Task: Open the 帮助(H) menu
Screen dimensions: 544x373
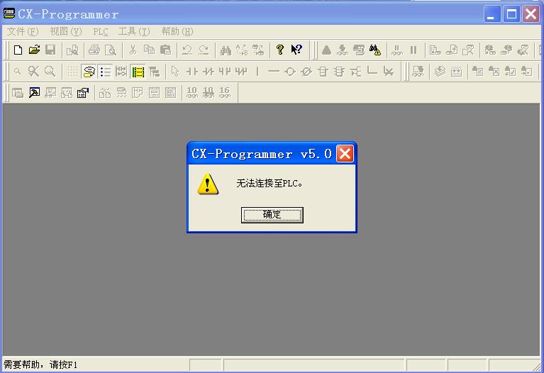Action: [x=177, y=32]
